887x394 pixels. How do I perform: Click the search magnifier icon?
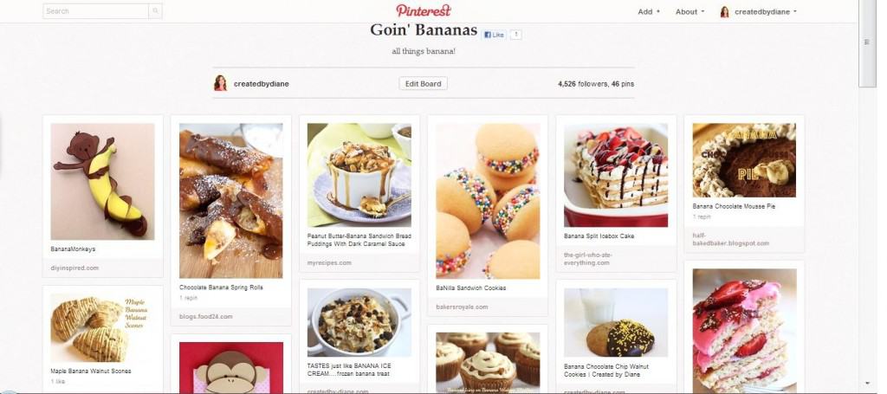[x=155, y=10]
